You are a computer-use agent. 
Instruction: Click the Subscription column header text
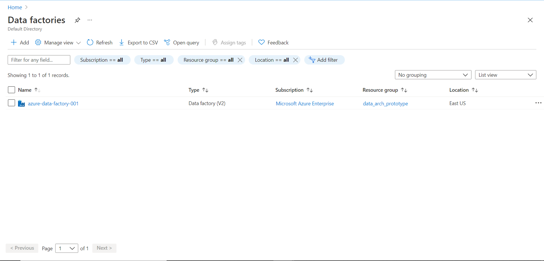click(x=289, y=90)
